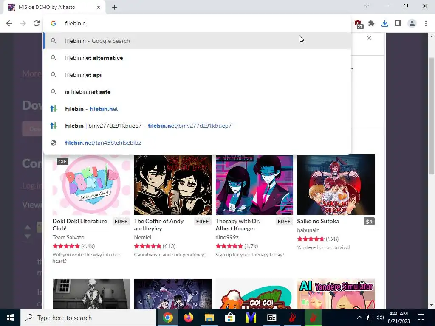This screenshot has height=326, width=435.
Task: Open Therapy with Dr. Albert Krueger thumbnail
Action: (x=254, y=184)
